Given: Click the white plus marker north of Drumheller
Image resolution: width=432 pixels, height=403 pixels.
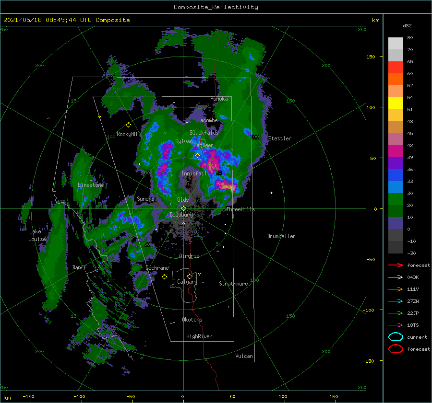Looking at the screenshot, I should point(271,193).
